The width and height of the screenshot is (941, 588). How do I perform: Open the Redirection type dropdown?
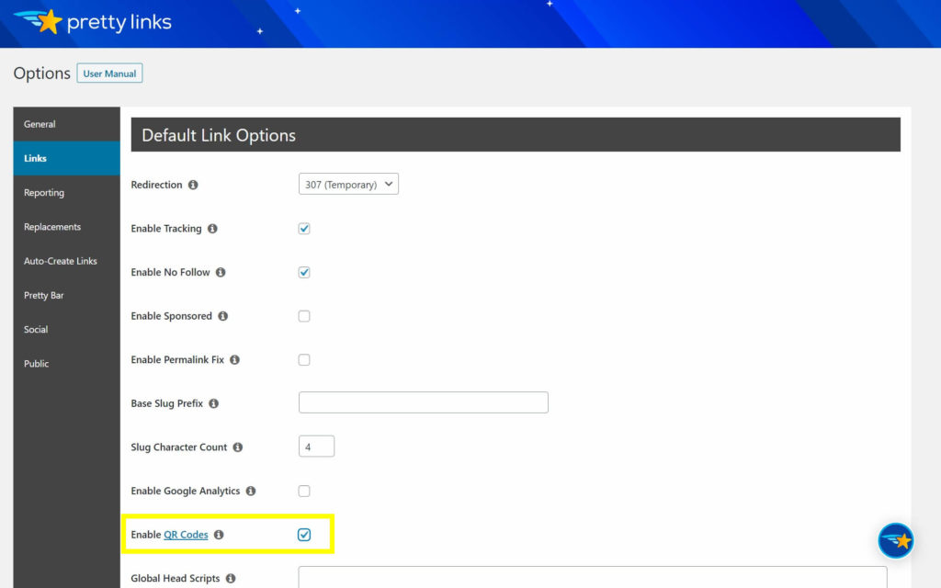pos(348,184)
